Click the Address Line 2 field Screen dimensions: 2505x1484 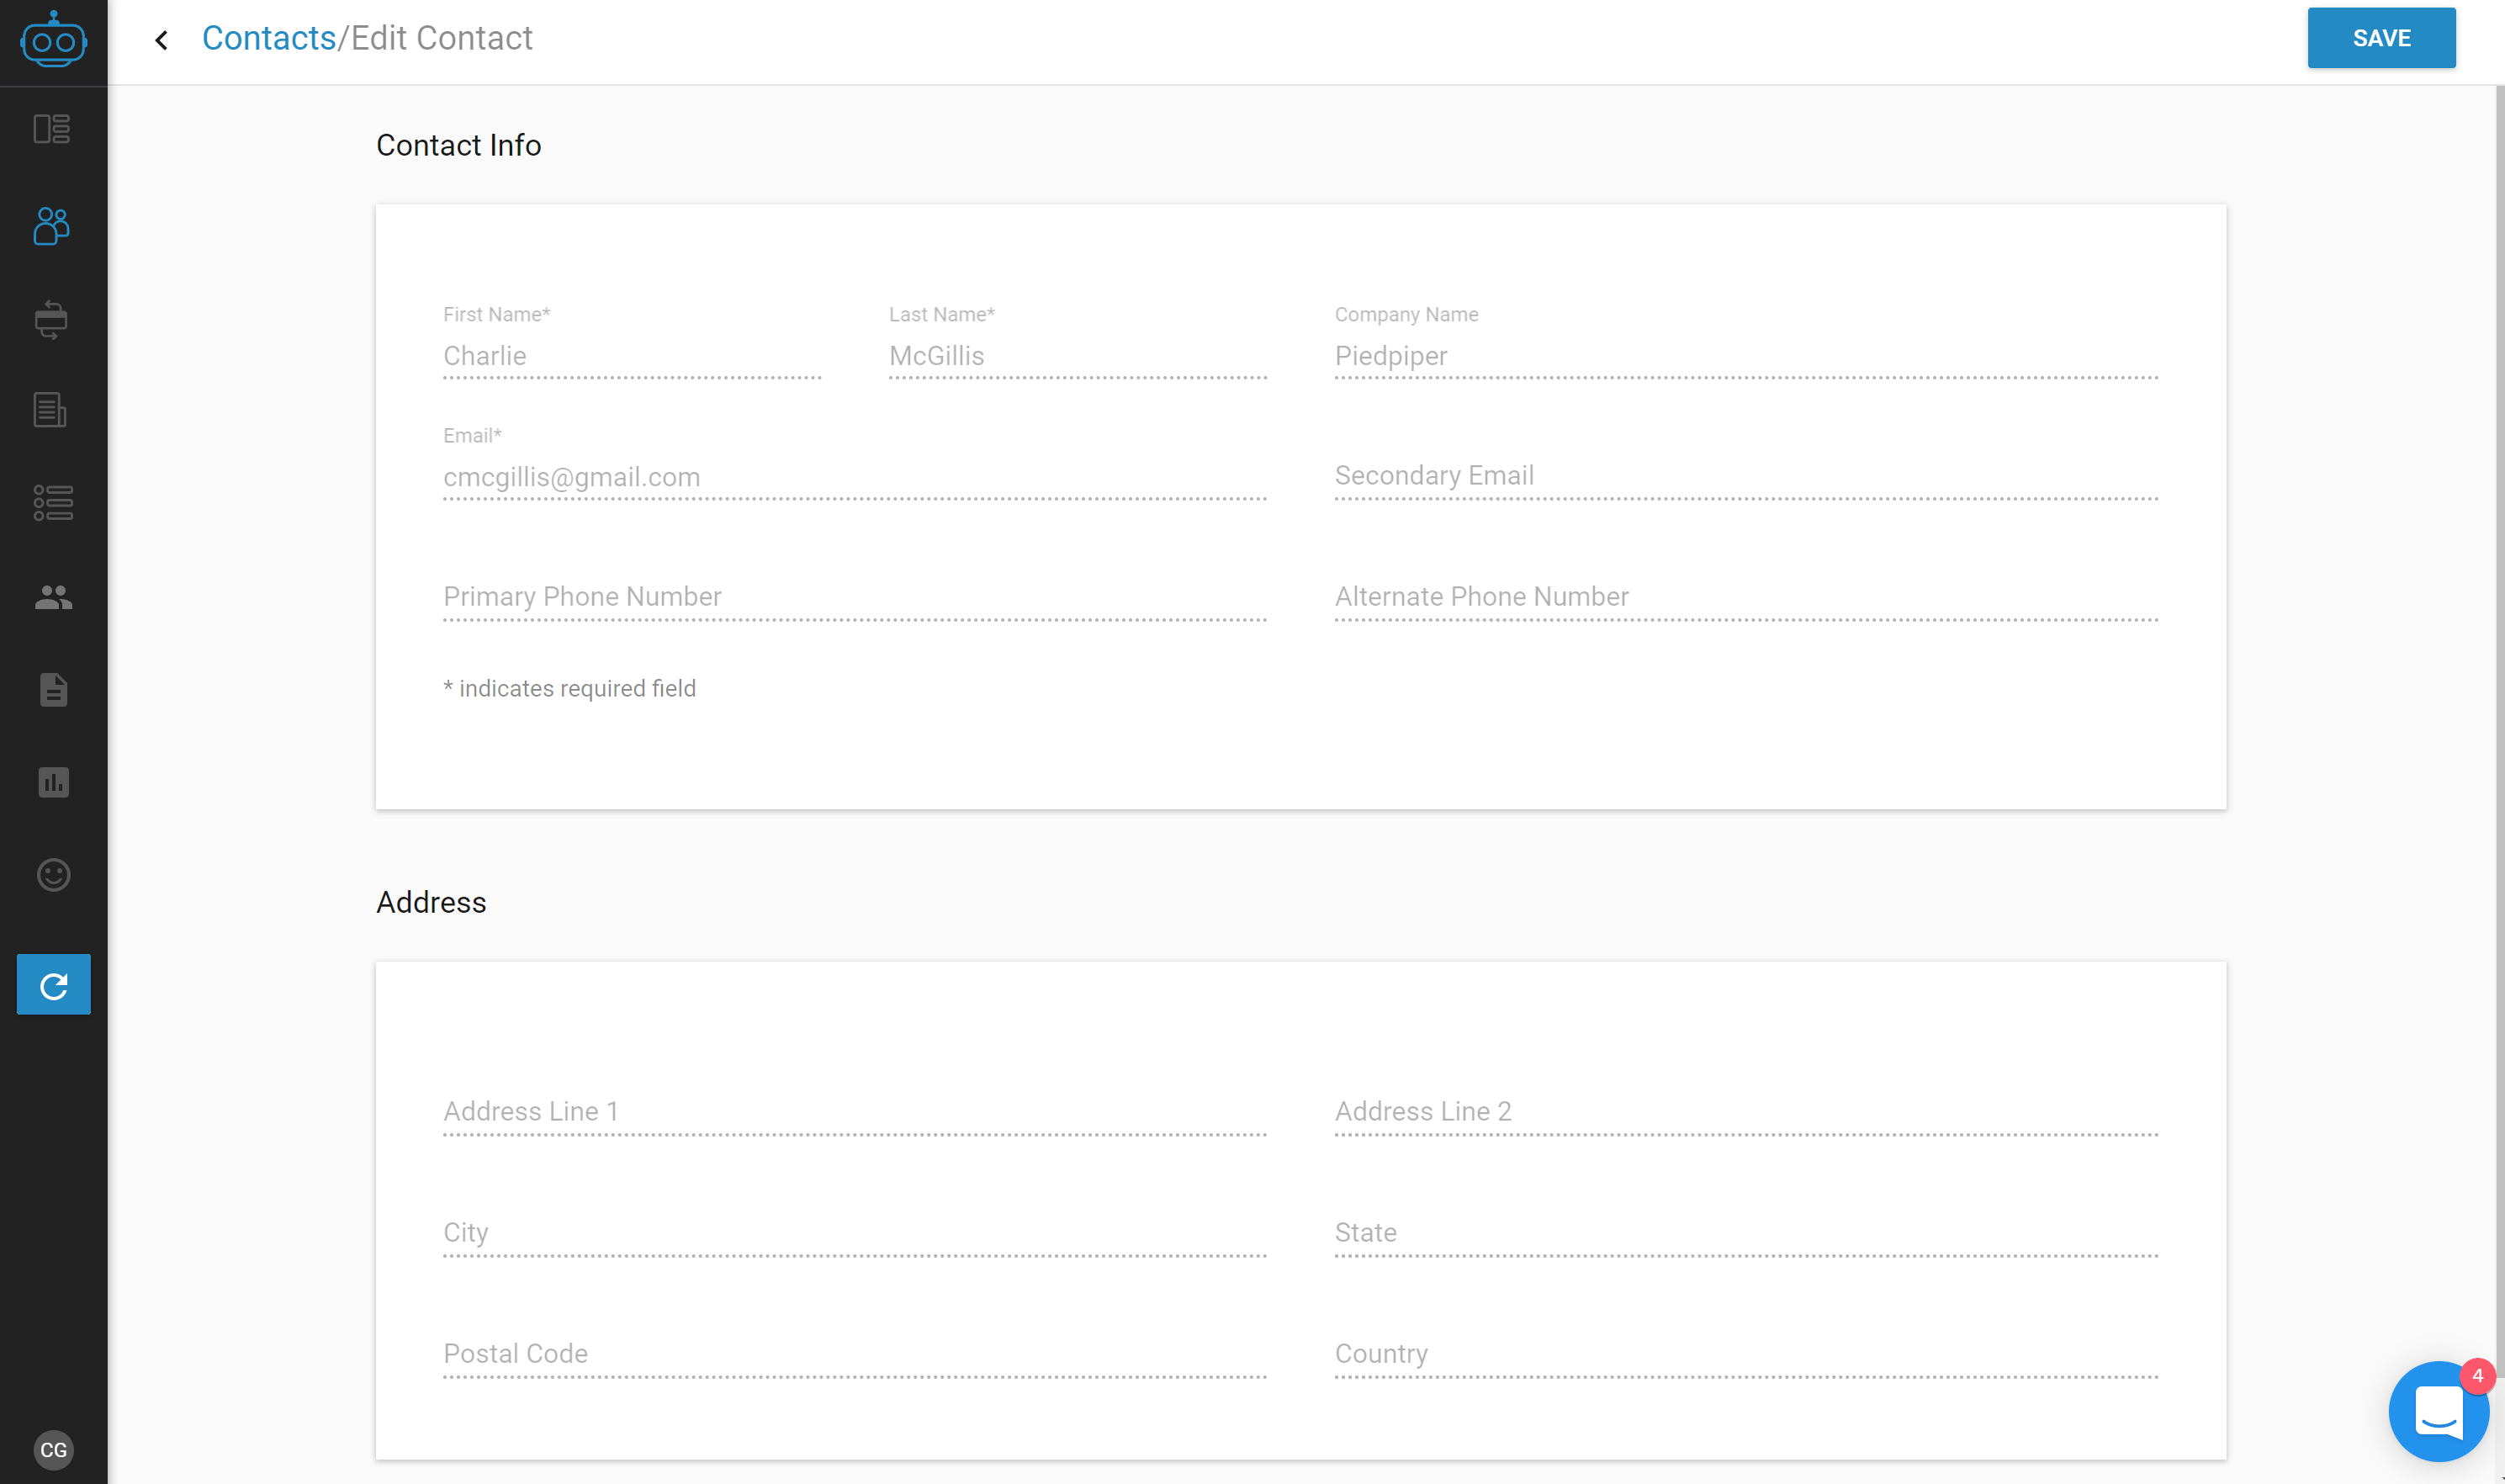[x=1745, y=1112]
